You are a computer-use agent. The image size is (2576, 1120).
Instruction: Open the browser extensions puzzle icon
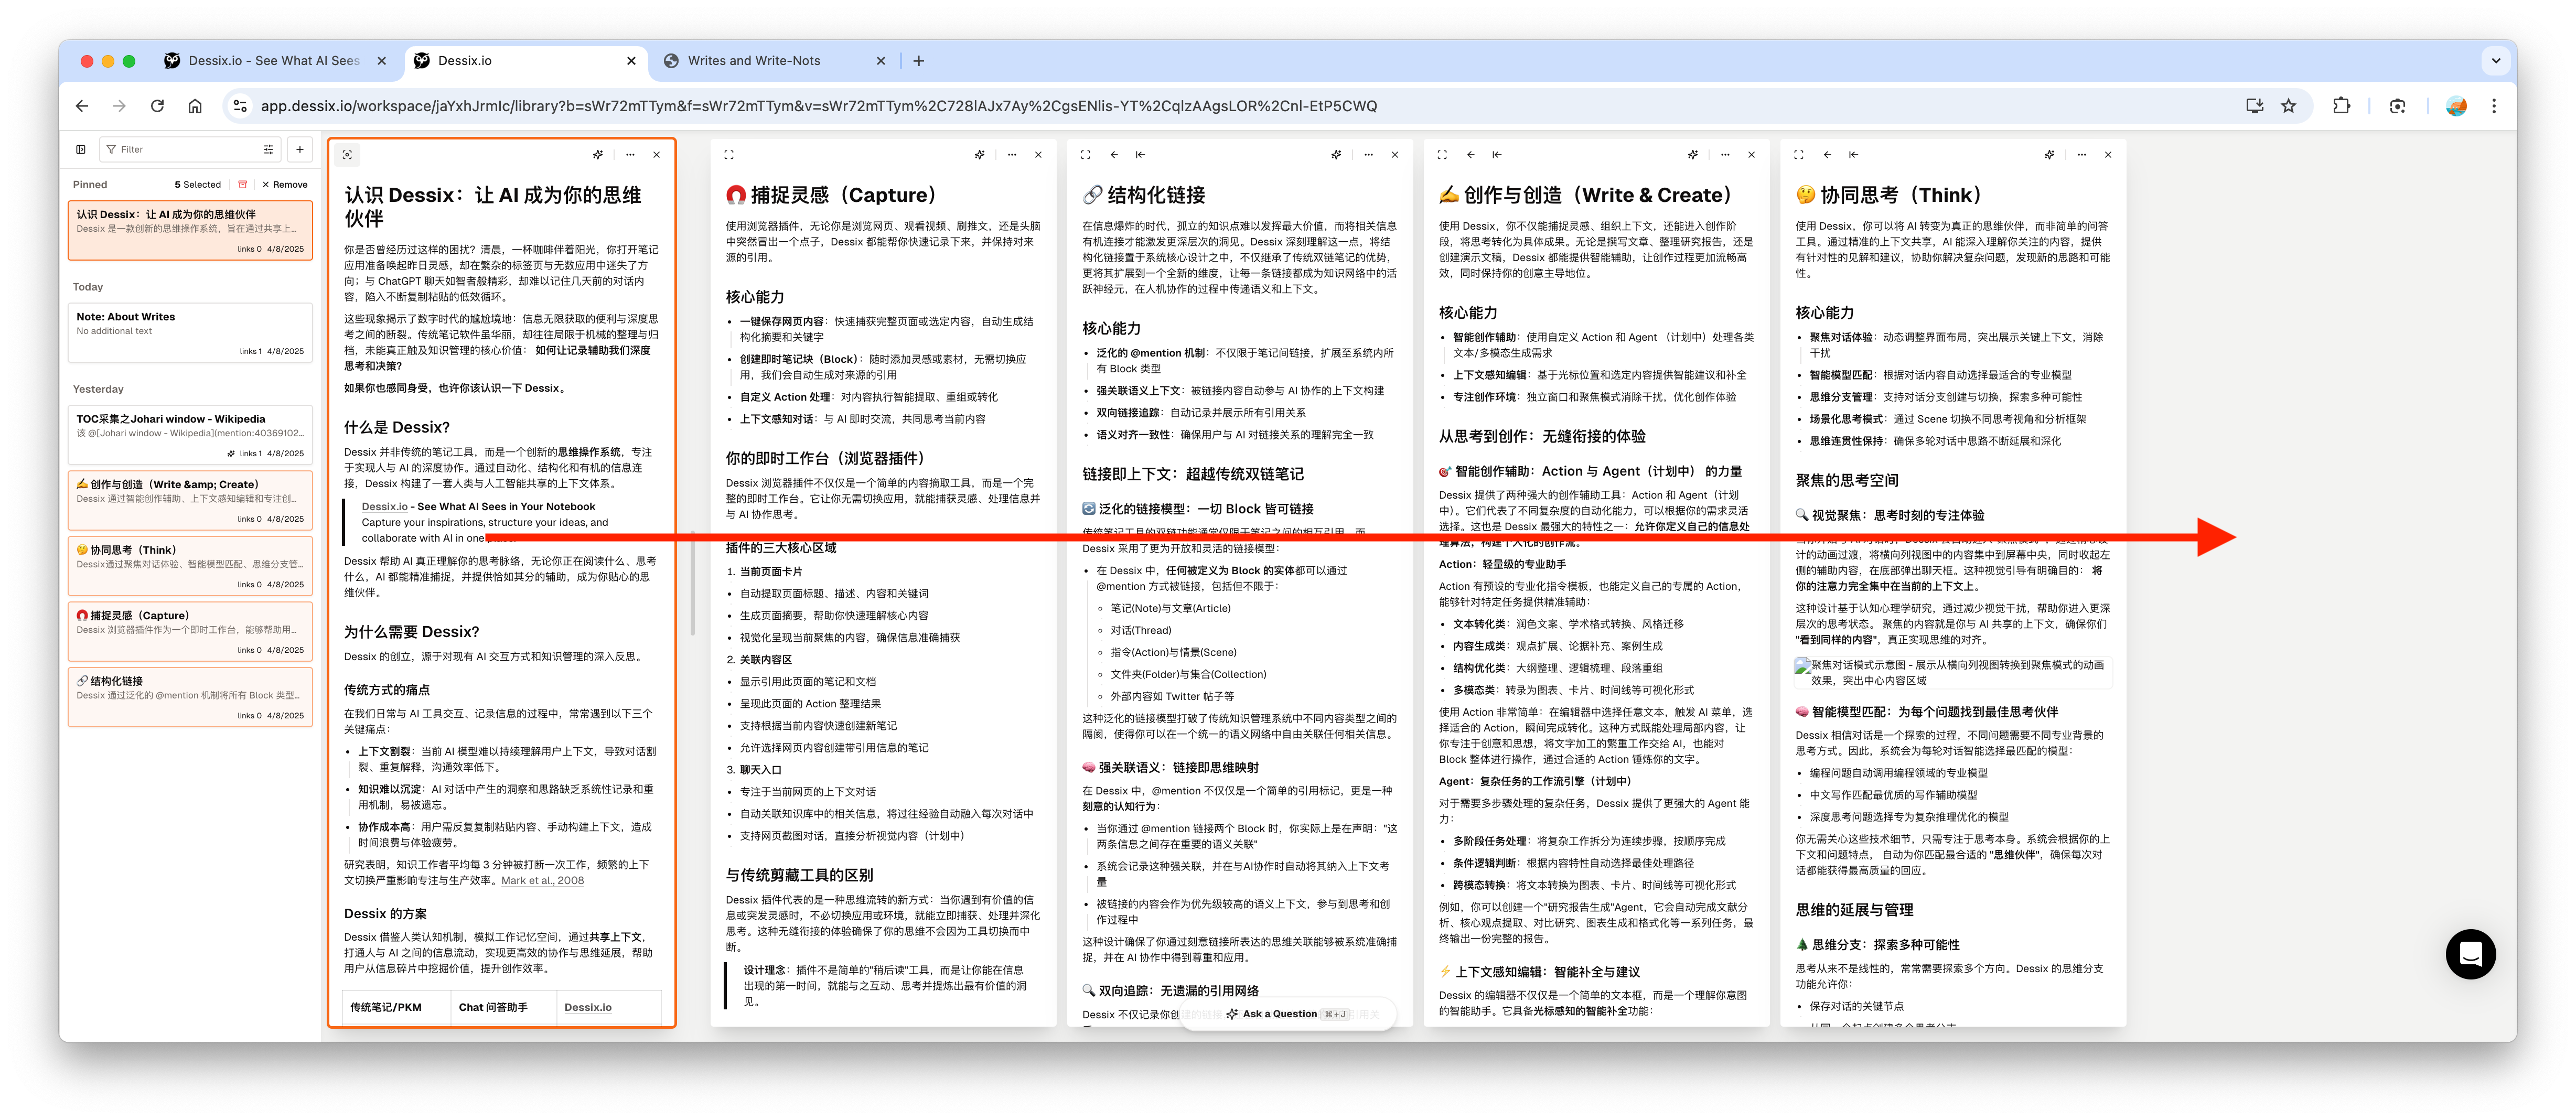click(2341, 105)
